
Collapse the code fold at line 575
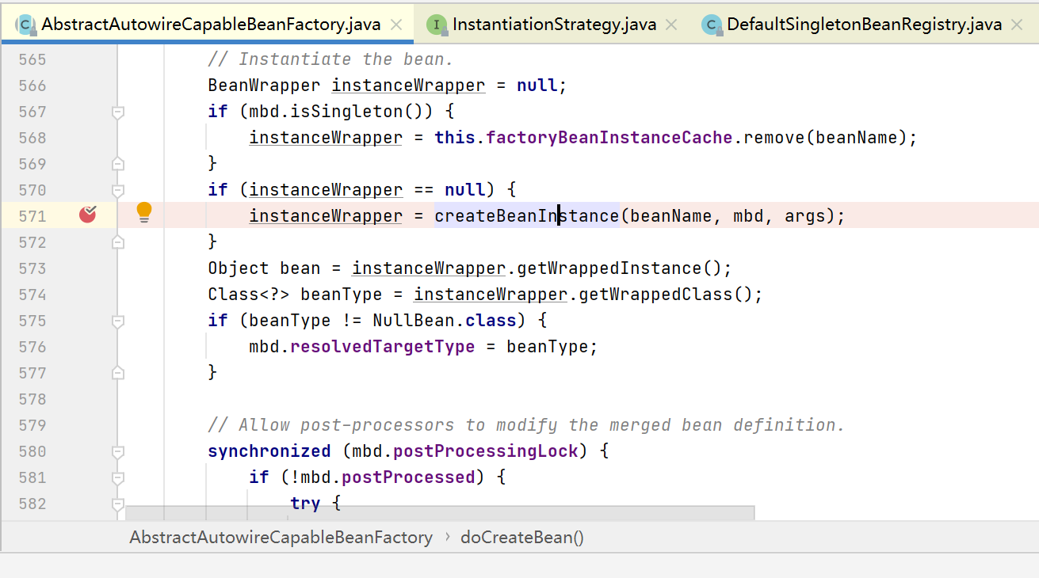(x=117, y=321)
